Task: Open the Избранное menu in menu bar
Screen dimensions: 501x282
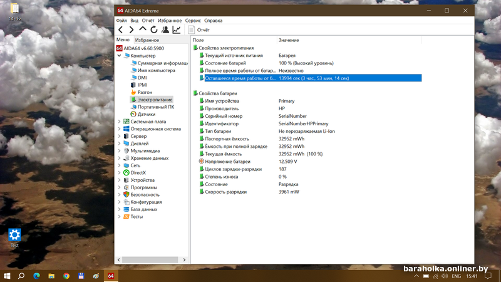Action: [170, 21]
